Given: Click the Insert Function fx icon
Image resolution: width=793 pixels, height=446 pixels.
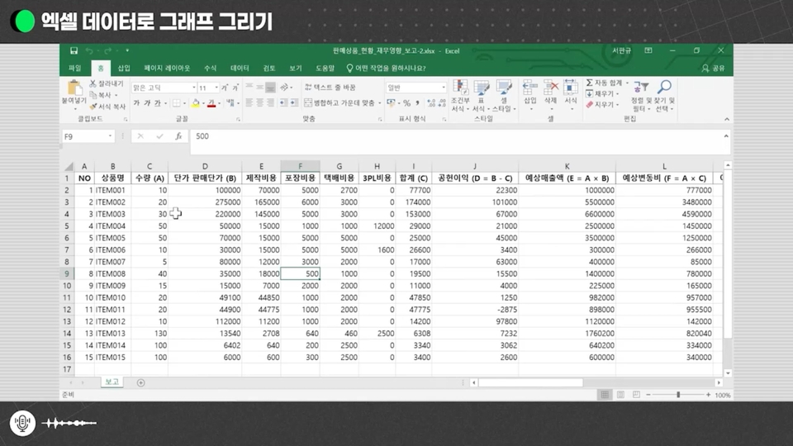Looking at the screenshot, I should coord(178,136).
